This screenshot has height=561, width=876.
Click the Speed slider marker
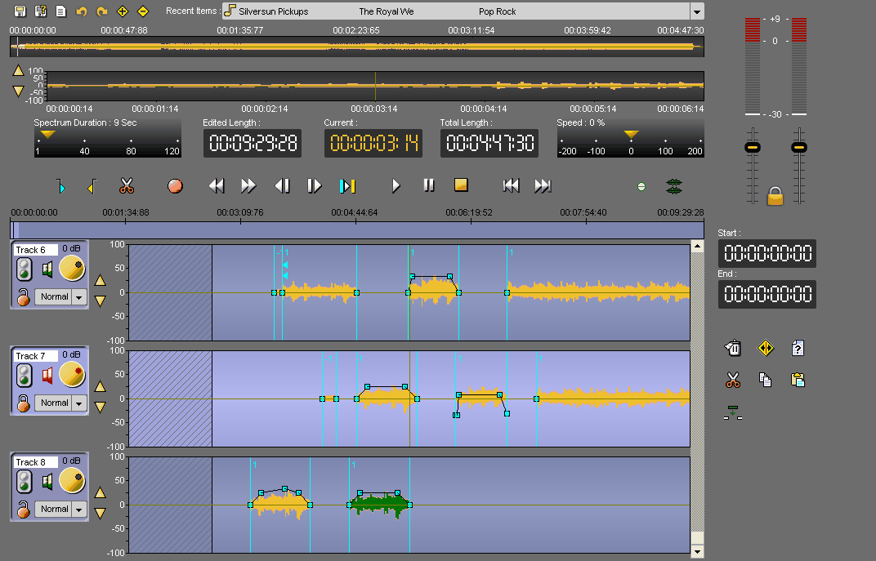pyautogui.click(x=631, y=134)
